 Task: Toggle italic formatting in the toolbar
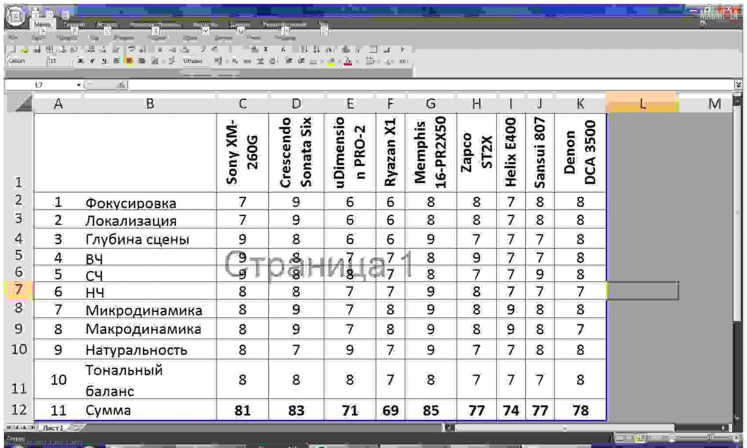pos(92,61)
